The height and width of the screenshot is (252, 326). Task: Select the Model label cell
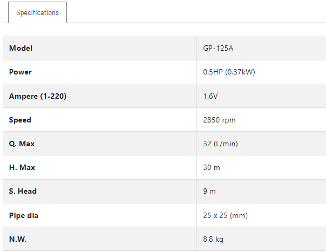tap(100, 48)
